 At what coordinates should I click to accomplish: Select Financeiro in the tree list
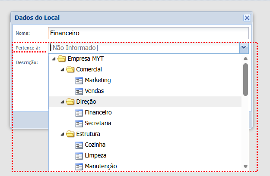[98, 112]
